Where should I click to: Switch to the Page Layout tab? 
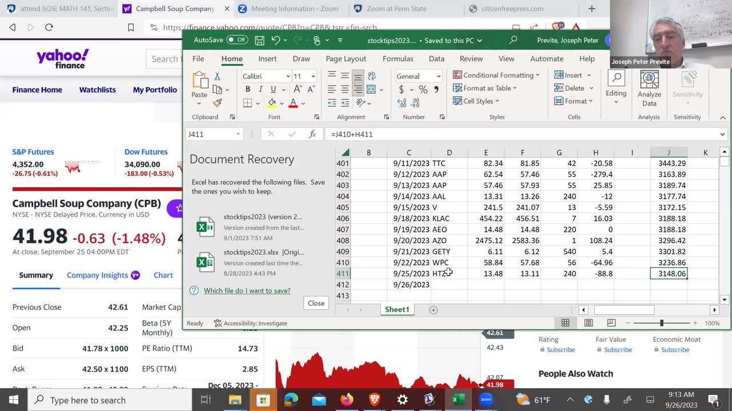click(346, 59)
